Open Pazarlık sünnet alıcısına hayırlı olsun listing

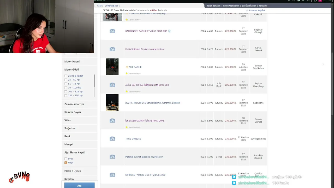pyautogui.click(x=144, y=157)
